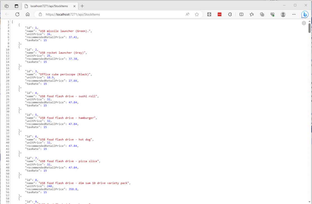The image size is (312, 204).
Task: Open Settings and more ellipsis menu
Action: pos(294,14)
